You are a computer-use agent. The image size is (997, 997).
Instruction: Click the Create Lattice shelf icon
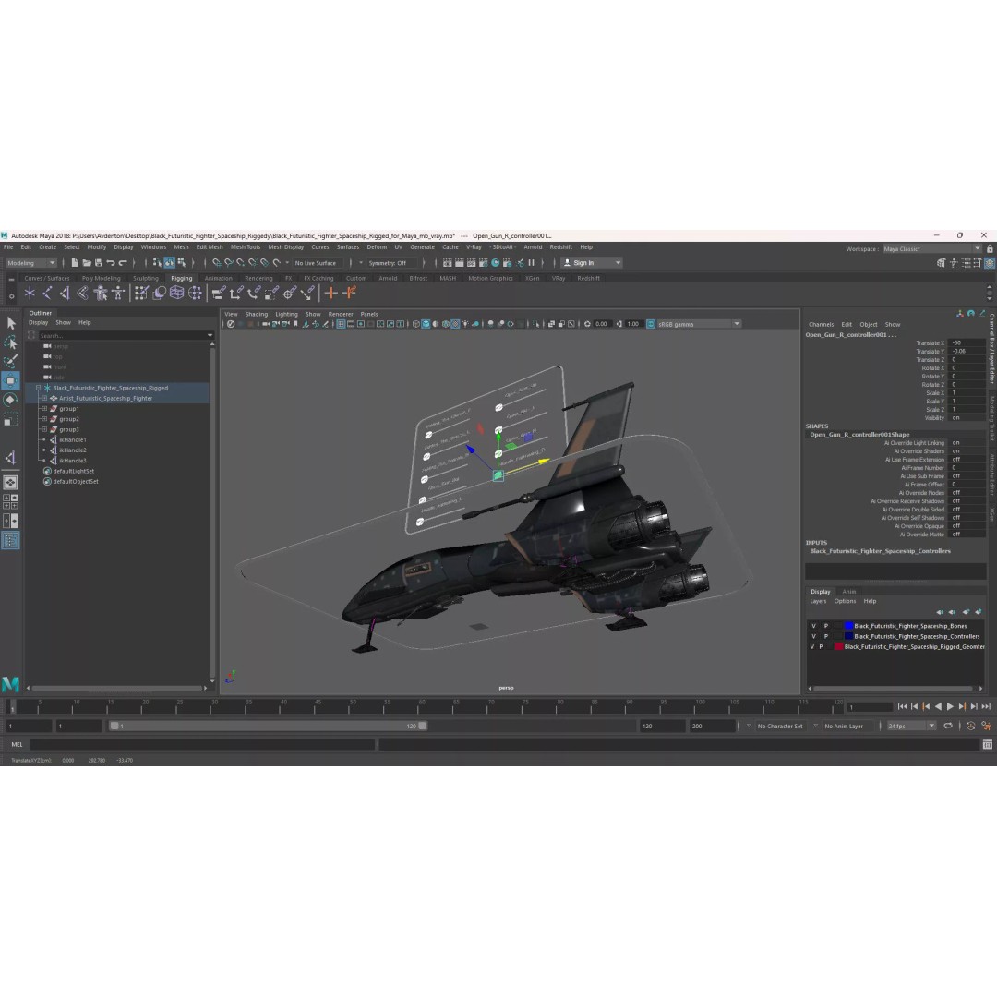pyautogui.click(x=176, y=294)
